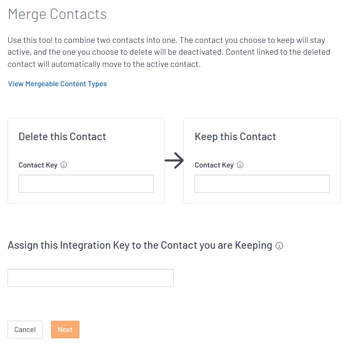Click inside the Delete this Contact key field

[85, 183]
